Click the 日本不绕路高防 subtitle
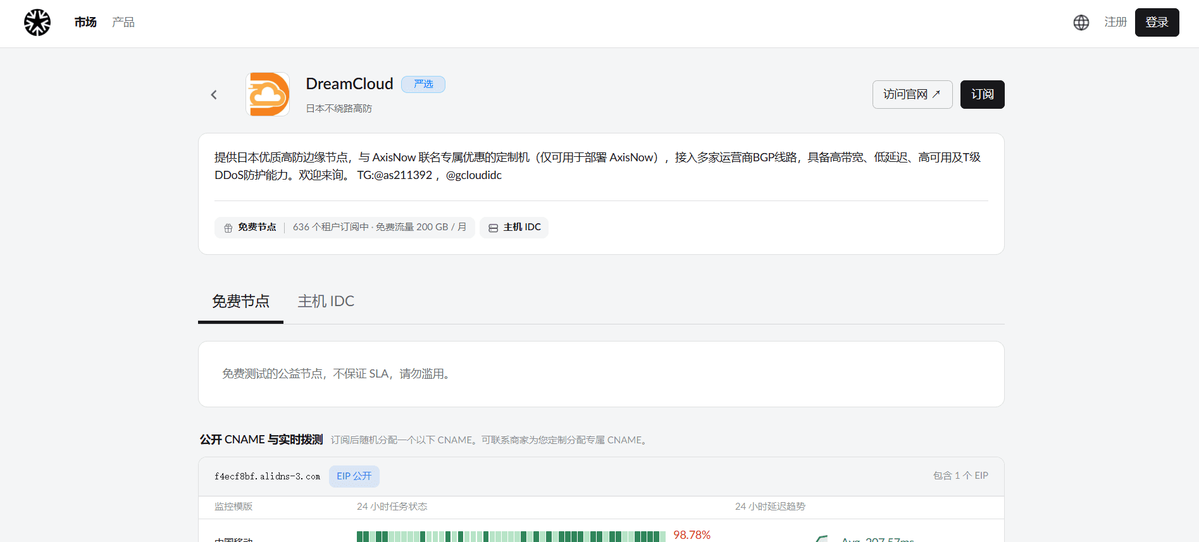 pyautogui.click(x=339, y=109)
